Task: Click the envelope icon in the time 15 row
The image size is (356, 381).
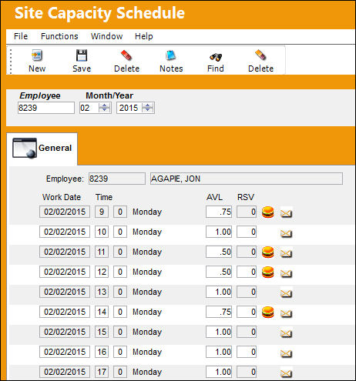Action: (286, 333)
